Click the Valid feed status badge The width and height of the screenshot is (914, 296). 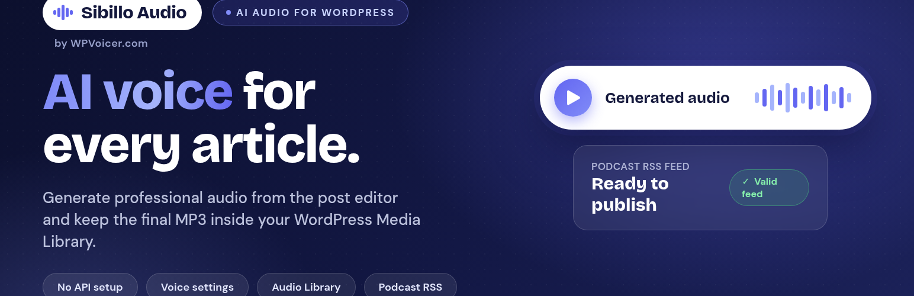(769, 188)
